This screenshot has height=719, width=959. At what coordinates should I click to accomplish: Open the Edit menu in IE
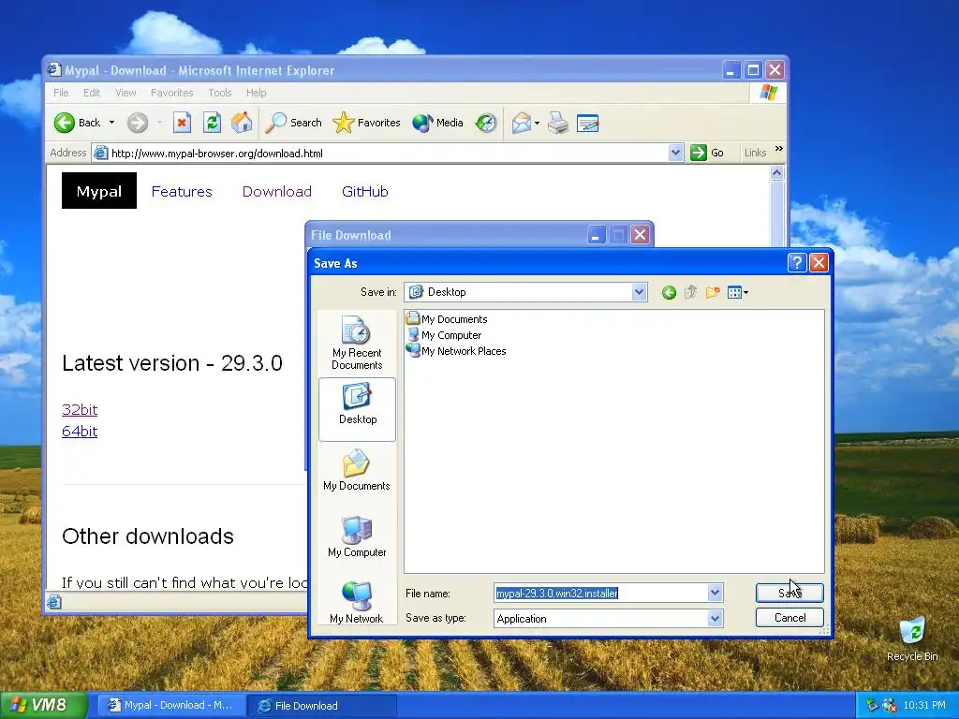[92, 93]
